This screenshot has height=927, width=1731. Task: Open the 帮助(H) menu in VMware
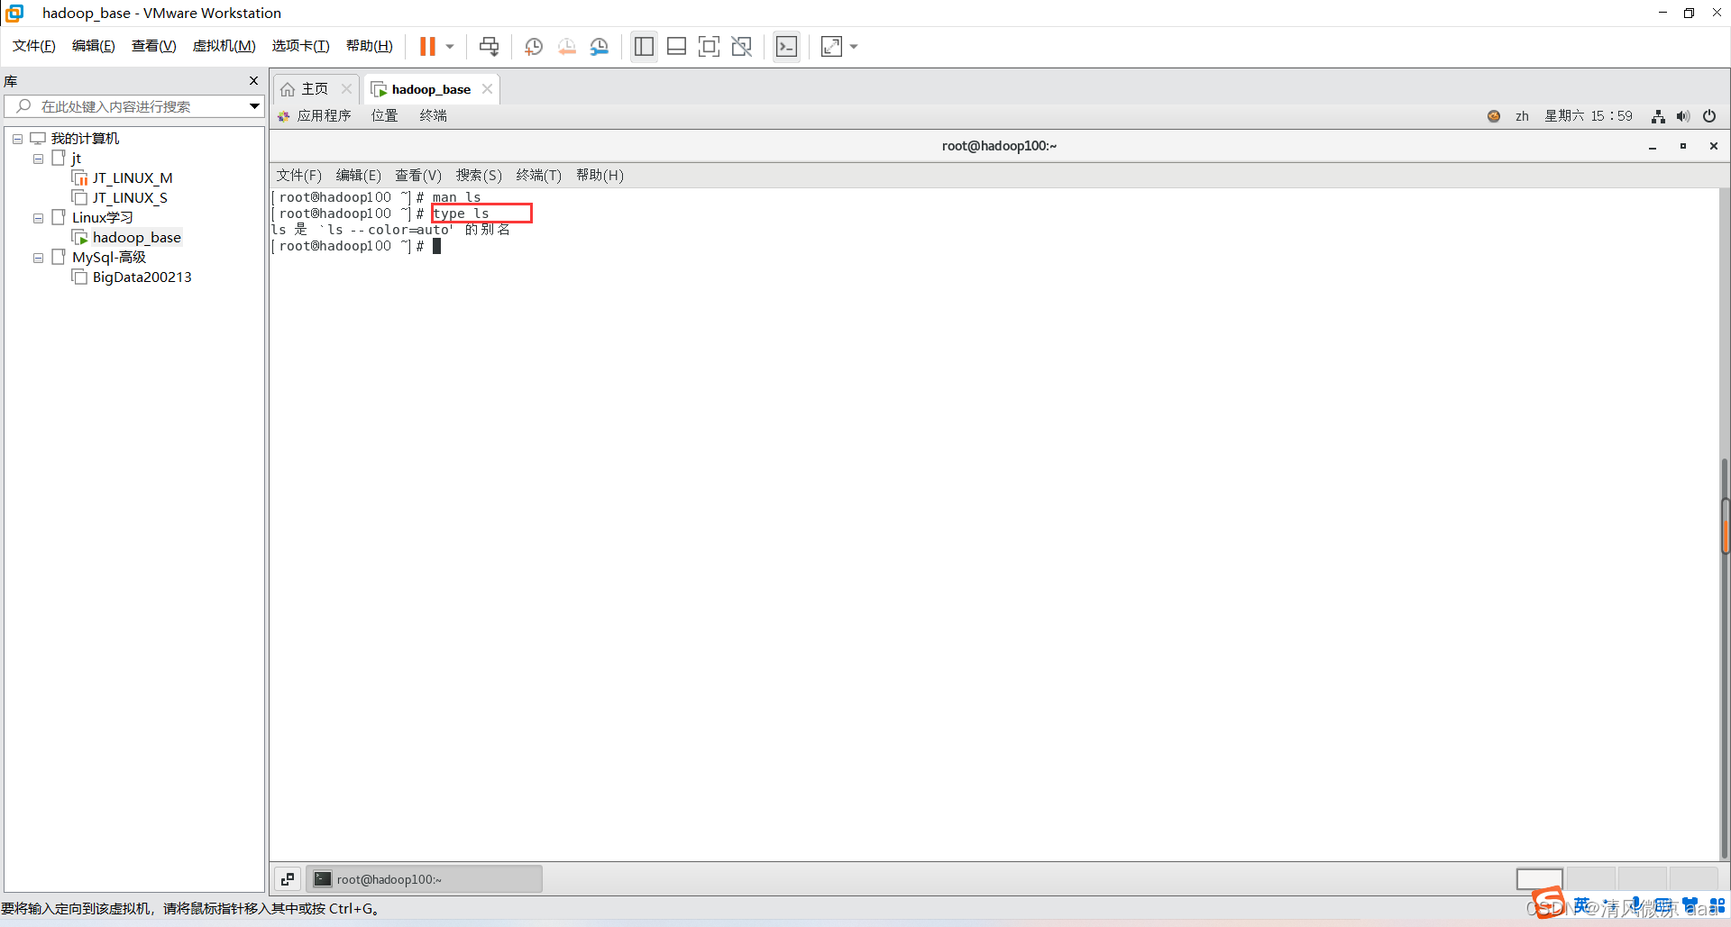370,46
